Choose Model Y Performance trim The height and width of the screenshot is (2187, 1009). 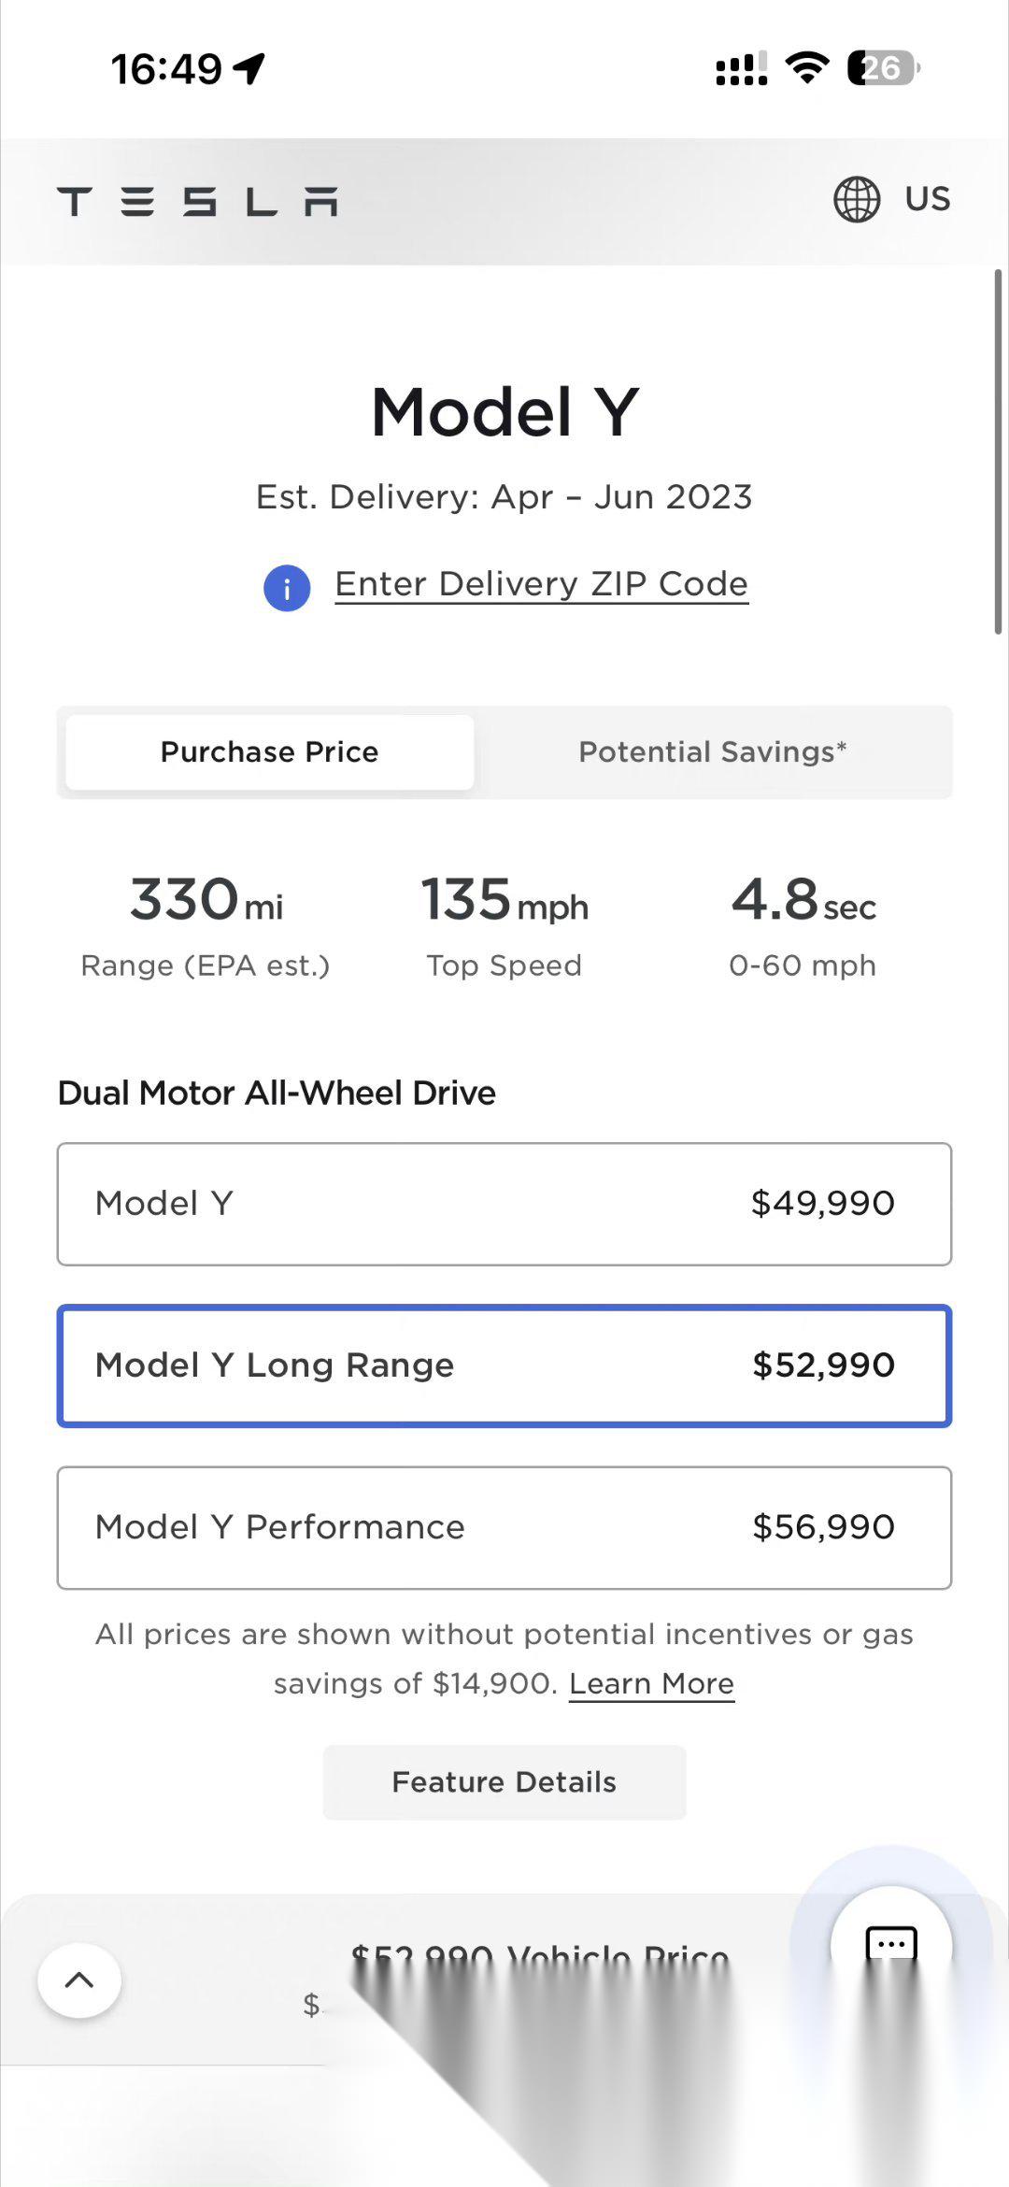coord(504,1527)
